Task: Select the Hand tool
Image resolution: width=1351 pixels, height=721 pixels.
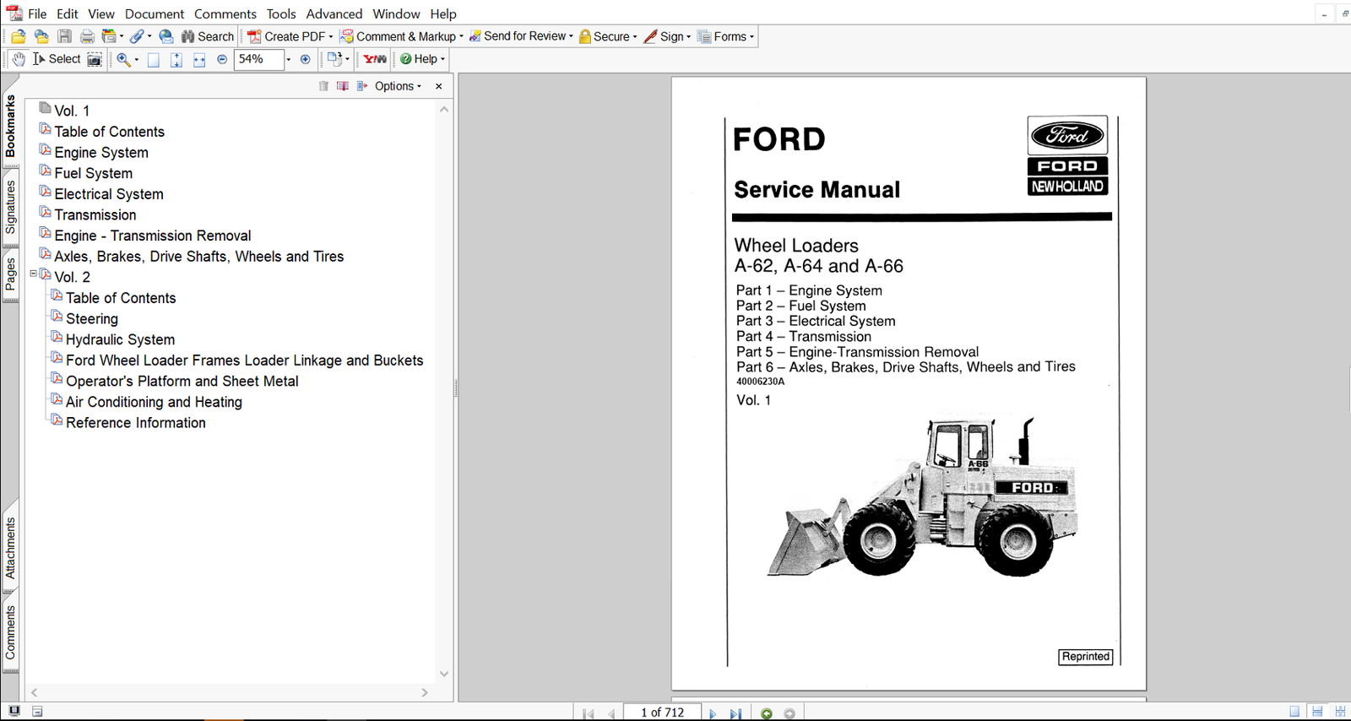Action: (x=19, y=59)
